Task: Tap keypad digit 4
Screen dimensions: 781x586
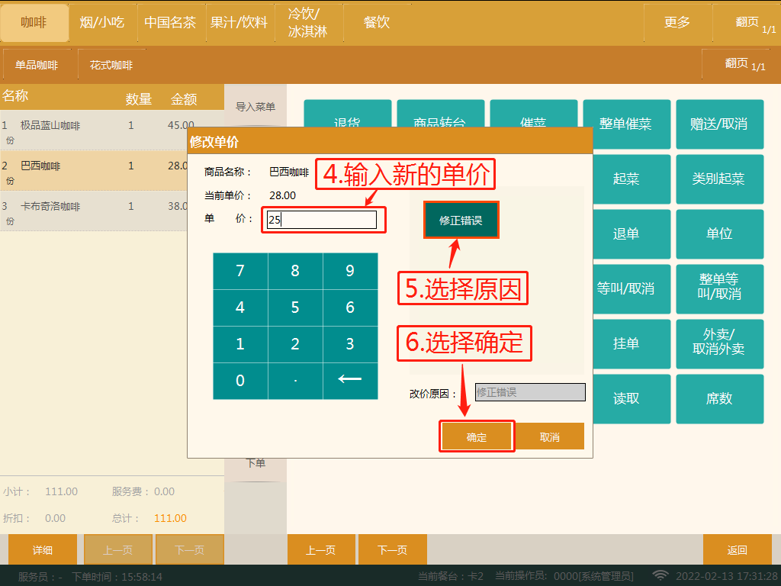Action: 240,307
